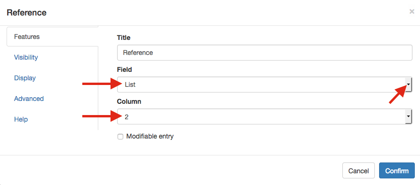Screen dimensions: 420x185
Task: Focus the Title text field
Action: (x=264, y=53)
